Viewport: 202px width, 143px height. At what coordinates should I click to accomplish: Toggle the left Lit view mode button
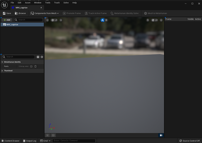coord(54,20)
